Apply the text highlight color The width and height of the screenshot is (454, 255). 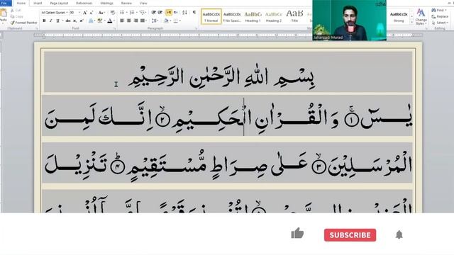(100, 21)
